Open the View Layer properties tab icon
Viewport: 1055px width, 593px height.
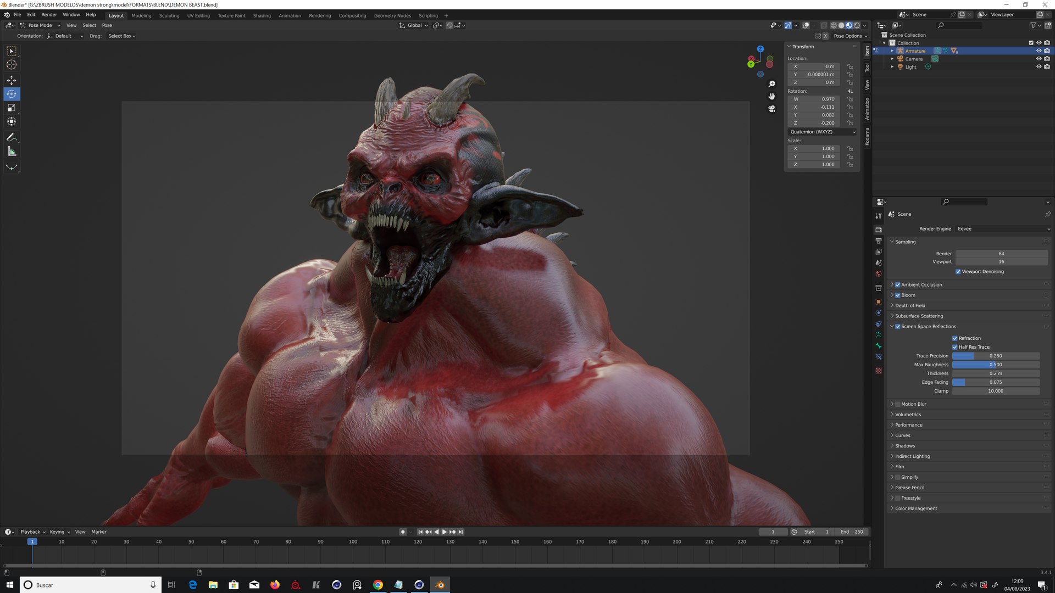coord(879,251)
